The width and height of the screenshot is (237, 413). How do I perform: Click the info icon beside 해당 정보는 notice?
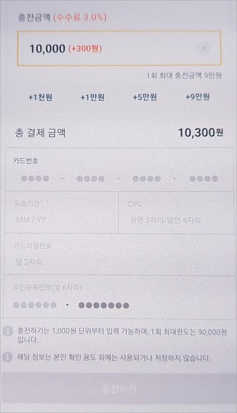[x=8, y=357]
